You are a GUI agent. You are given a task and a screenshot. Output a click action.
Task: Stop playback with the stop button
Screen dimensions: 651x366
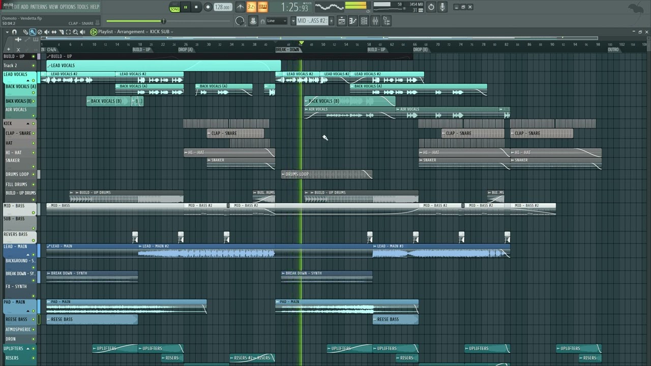point(196,7)
